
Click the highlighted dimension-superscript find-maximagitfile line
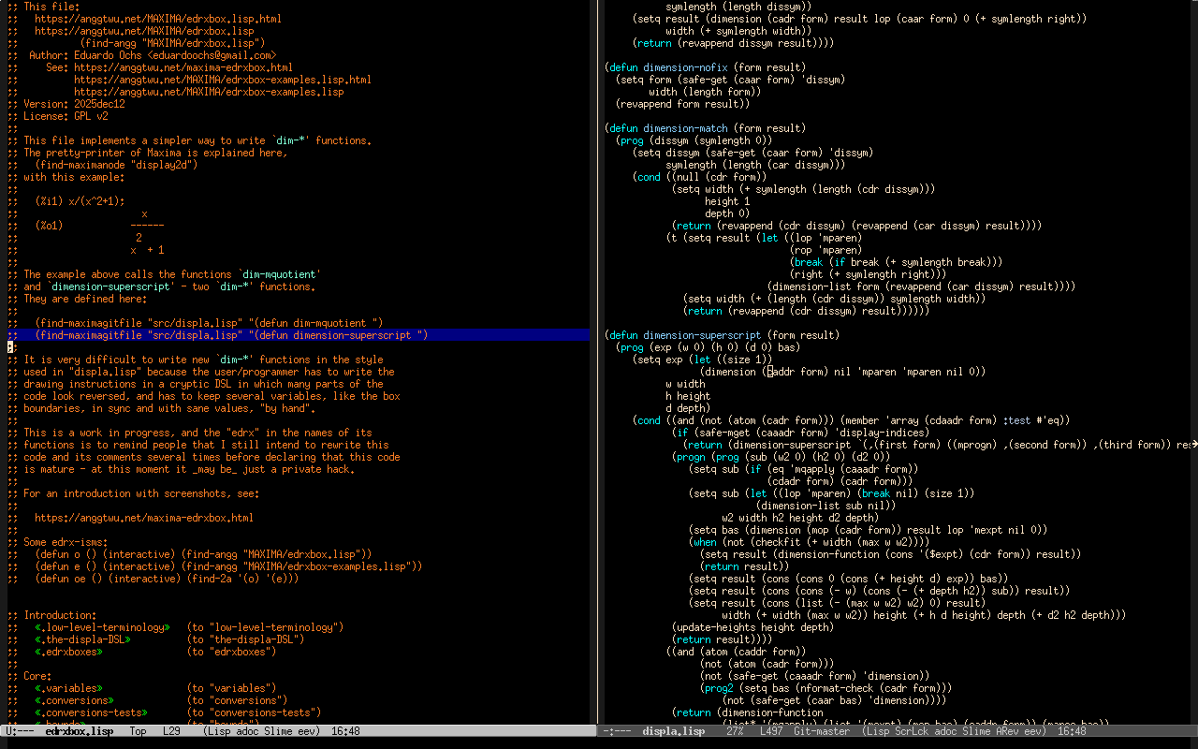coord(230,335)
